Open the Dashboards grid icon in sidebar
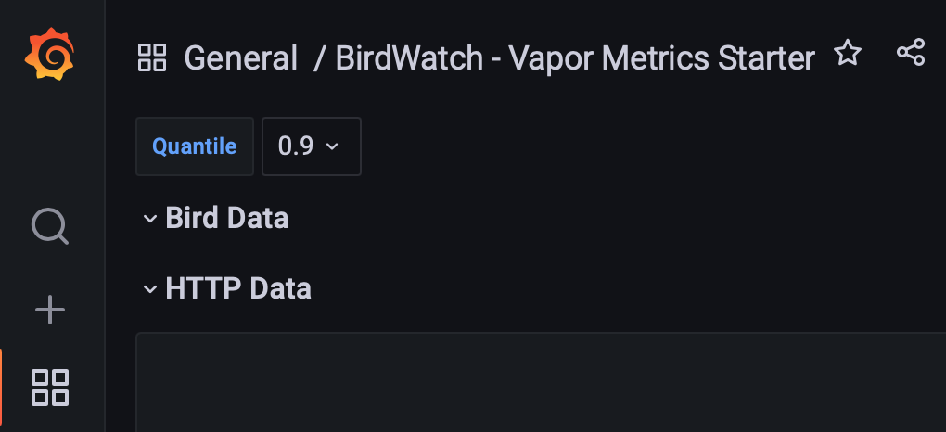946x432 pixels. pos(50,388)
